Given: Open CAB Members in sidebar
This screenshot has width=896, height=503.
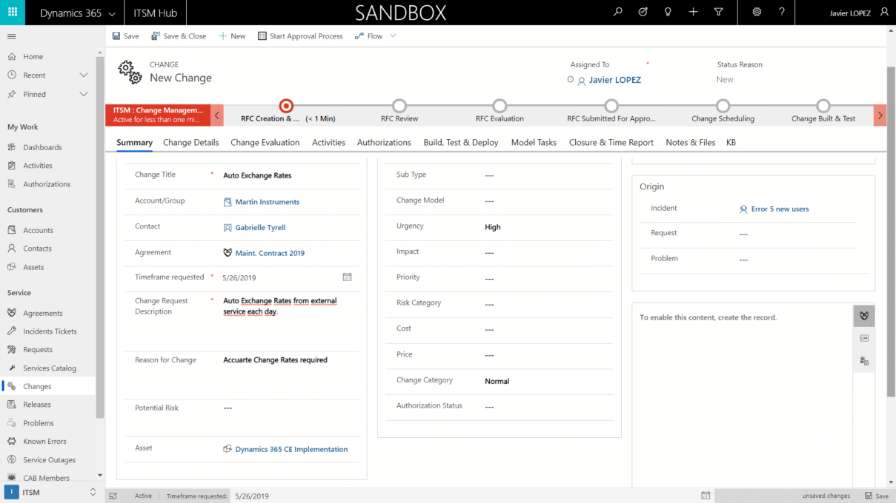Looking at the screenshot, I should click(47, 478).
